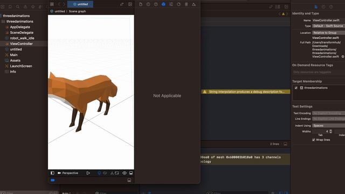Open the File inspector icon in scene editor
345x194 pixels.
pos(141,4)
